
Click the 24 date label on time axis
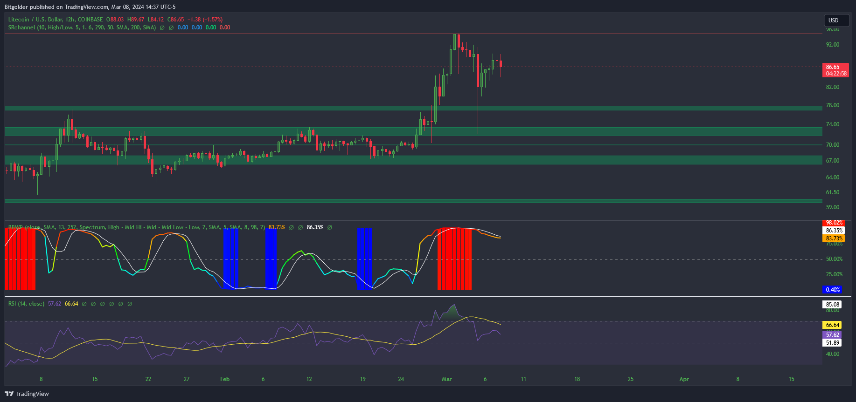401,379
